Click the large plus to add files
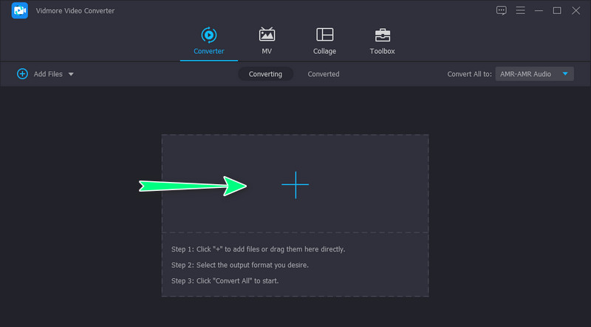Image resolution: width=591 pixels, height=327 pixels. click(295, 184)
